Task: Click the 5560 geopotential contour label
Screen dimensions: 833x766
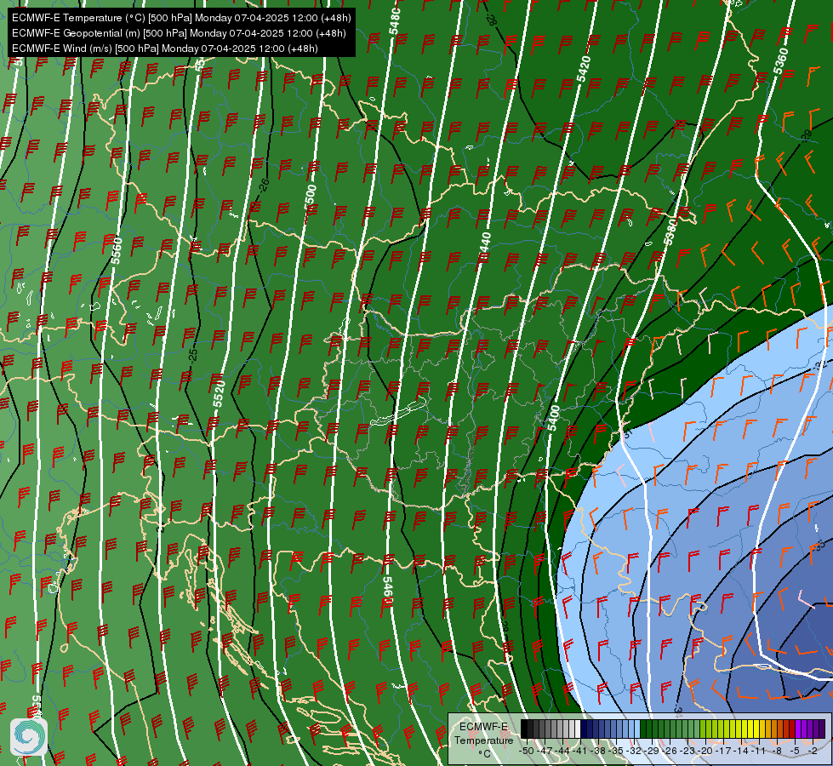Action: pyautogui.click(x=117, y=251)
